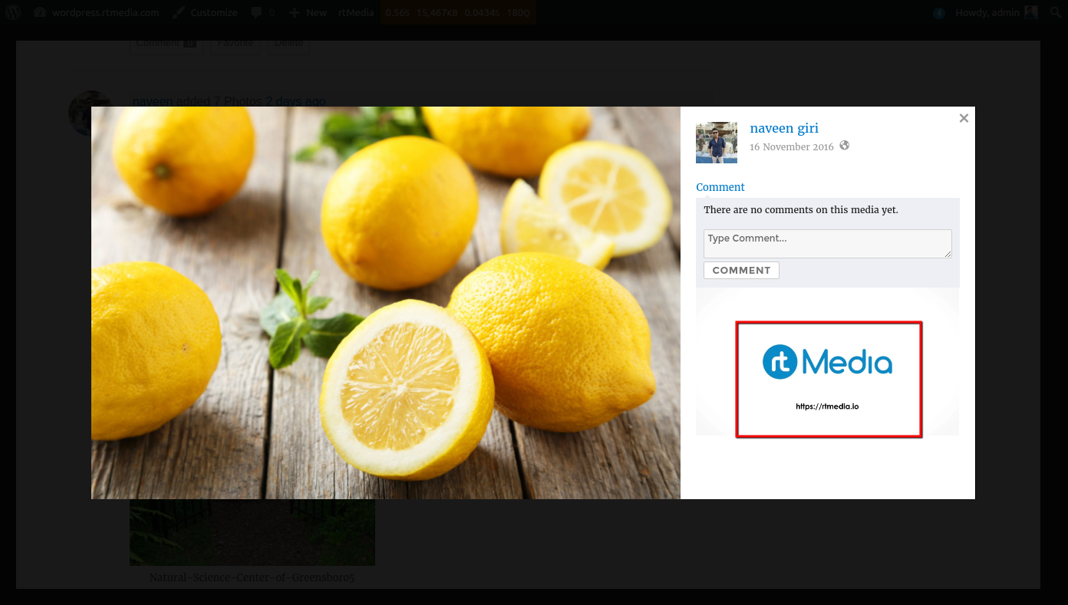Click the search magnifier icon
The width and height of the screenshot is (1068, 605).
(x=1055, y=13)
